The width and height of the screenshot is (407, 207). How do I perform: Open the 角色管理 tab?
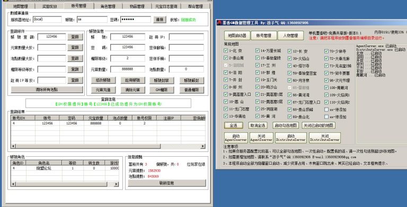(x=108, y=6)
